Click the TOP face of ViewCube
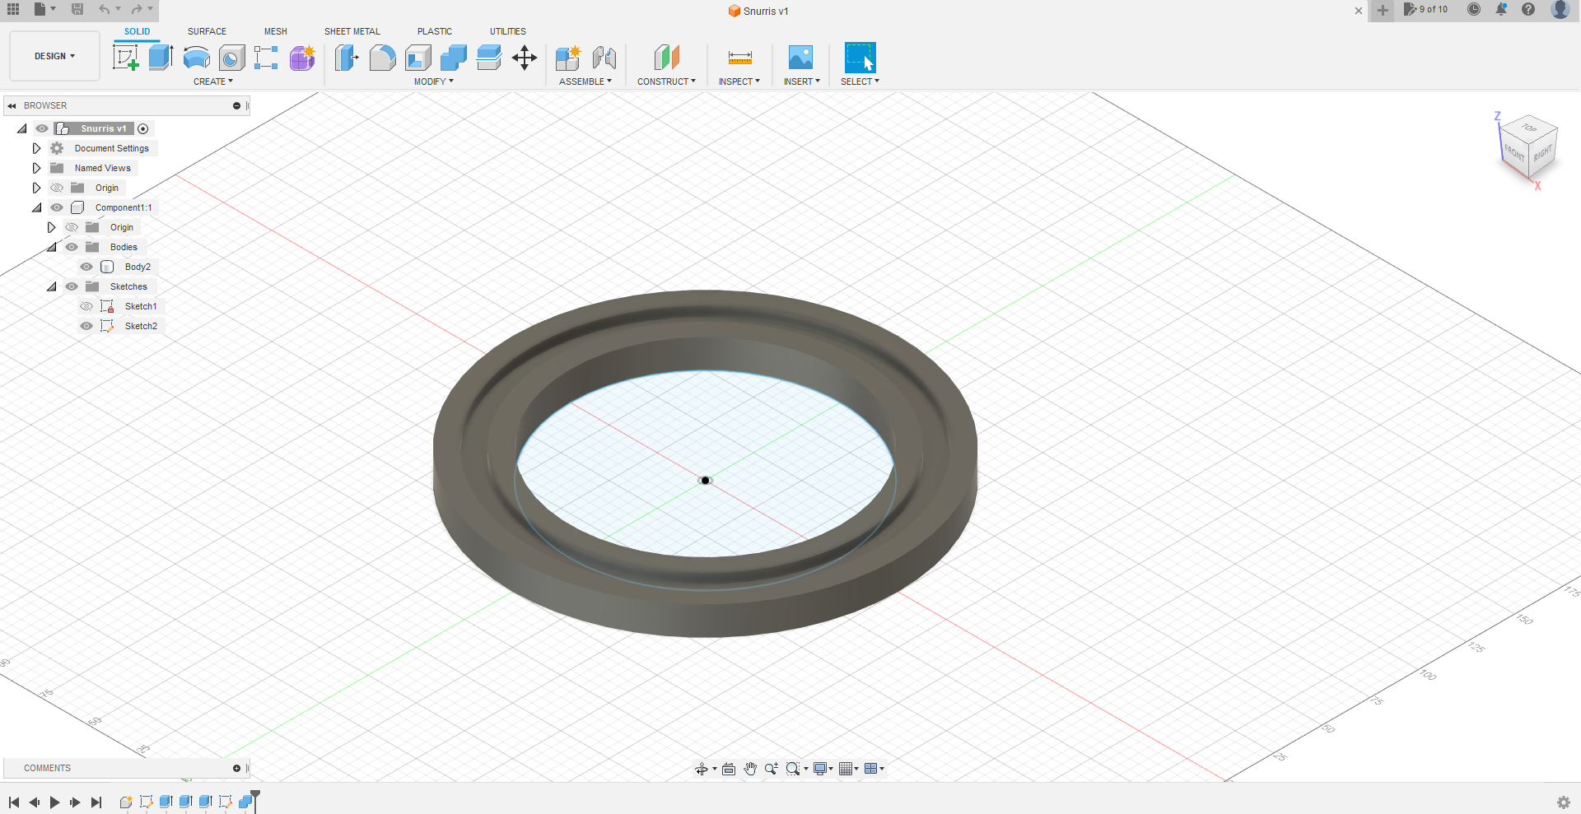 pyautogui.click(x=1529, y=128)
